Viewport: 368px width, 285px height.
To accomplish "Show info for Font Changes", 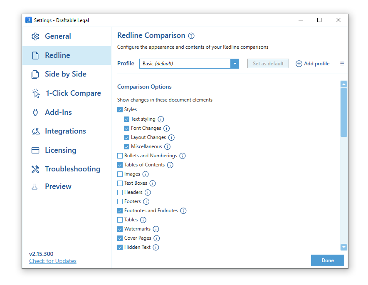I will (166, 129).
